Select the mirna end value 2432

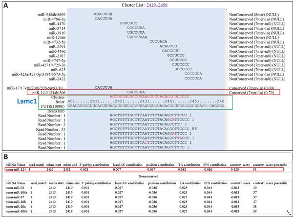tap(67, 170)
